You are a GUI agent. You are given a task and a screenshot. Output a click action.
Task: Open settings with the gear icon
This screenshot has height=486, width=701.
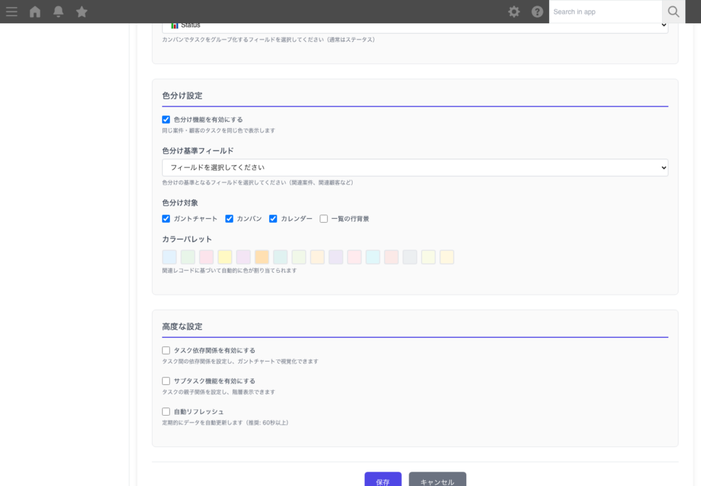pyautogui.click(x=513, y=11)
